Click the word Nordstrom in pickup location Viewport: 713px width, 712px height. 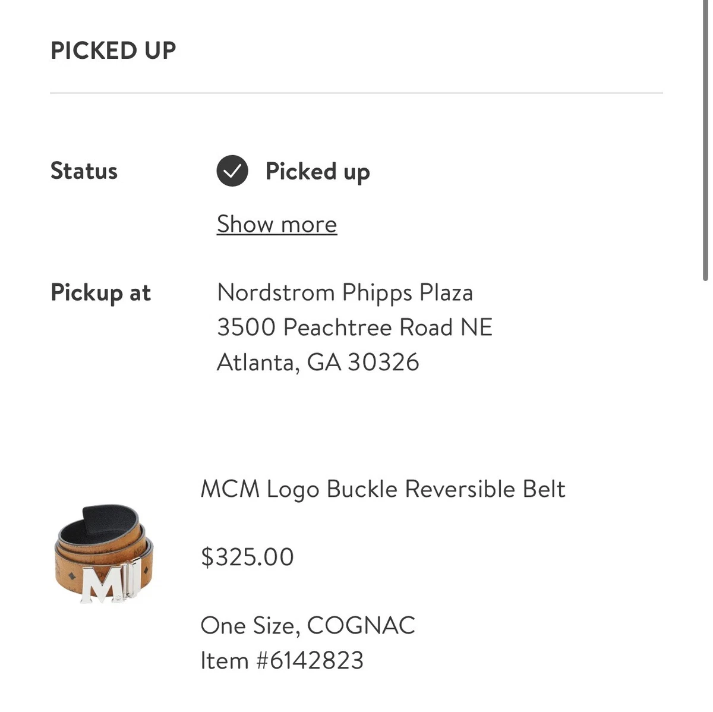(x=276, y=292)
